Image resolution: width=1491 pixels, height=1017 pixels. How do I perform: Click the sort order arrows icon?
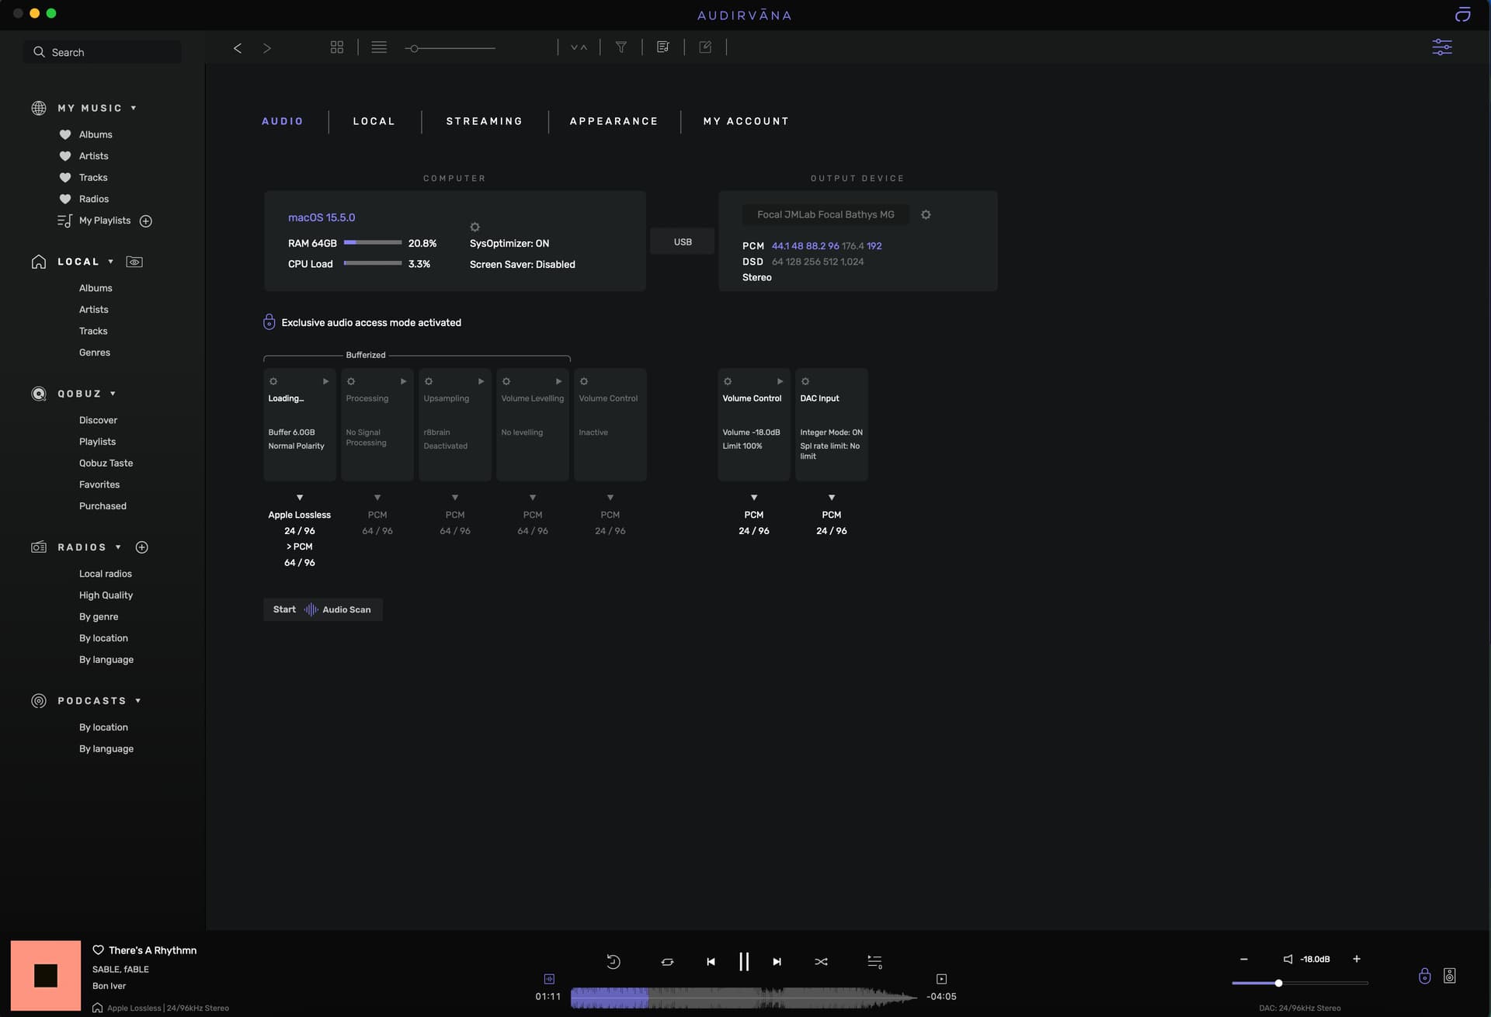pos(579,47)
